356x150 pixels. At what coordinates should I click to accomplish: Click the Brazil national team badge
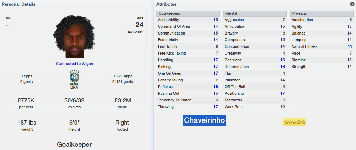coord(74,77)
